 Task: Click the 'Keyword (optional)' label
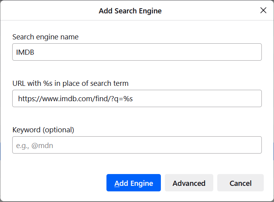pyautogui.click(x=43, y=130)
